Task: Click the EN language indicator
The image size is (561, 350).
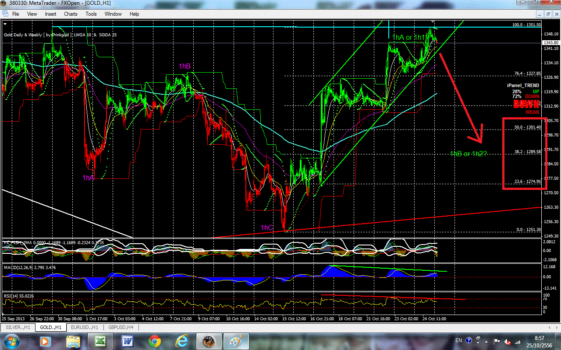Action: click(x=459, y=340)
